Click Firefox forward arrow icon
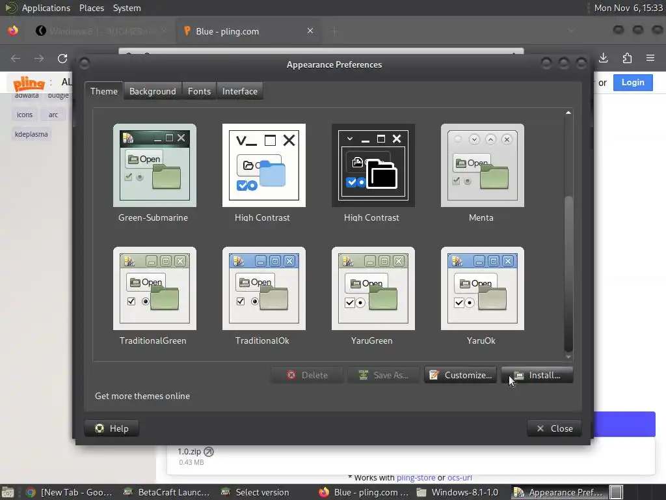Screen dimensions: 666x500 [x=39, y=58]
